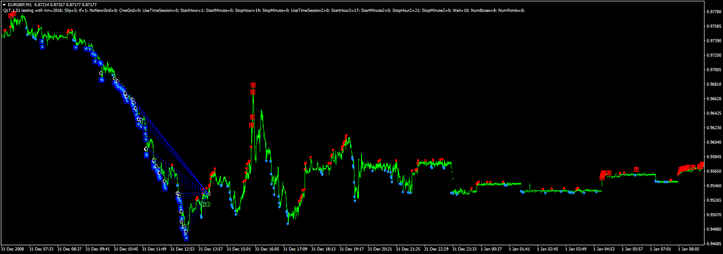
Task: Click the 31 Dec 17:09 time label
Action: (x=295, y=249)
